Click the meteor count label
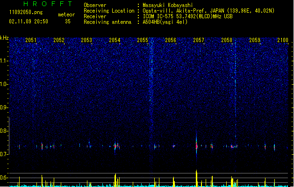This screenshot has width=294, height=187. click(x=66, y=14)
